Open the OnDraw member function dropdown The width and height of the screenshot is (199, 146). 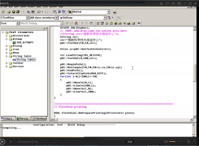pyautogui.click(x=105, y=18)
